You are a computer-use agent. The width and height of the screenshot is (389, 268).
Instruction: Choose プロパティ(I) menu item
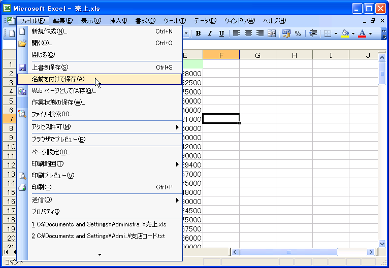[x=100, y=212]
